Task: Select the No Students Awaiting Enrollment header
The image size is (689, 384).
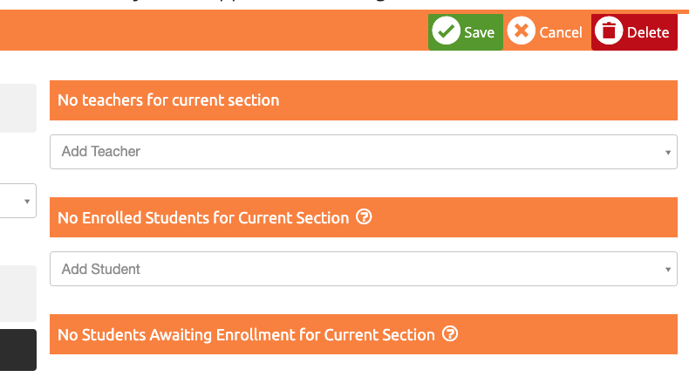Action: pos(364,334)
